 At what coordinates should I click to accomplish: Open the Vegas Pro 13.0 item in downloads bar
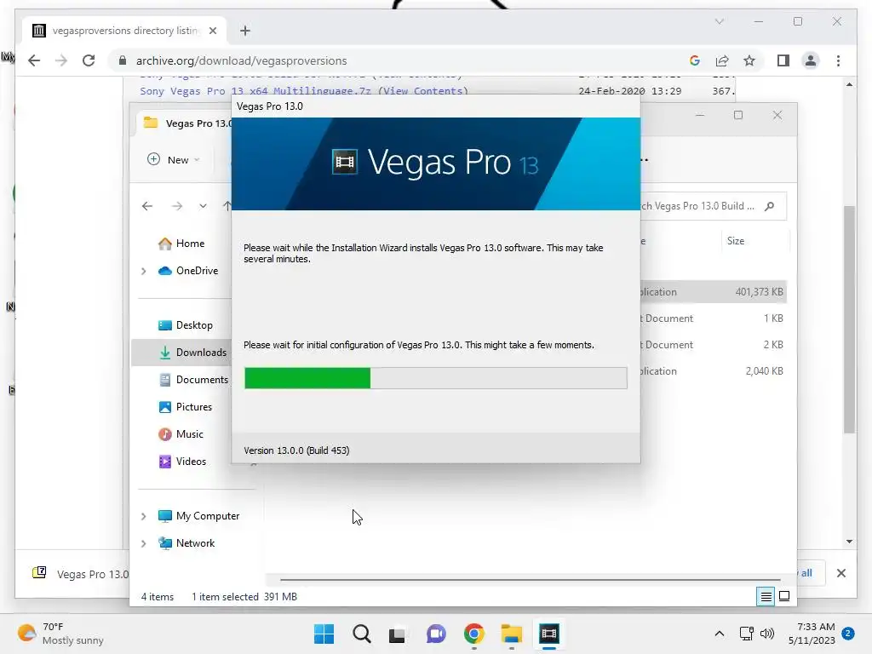pyautogui.click(x=81, y=574)
